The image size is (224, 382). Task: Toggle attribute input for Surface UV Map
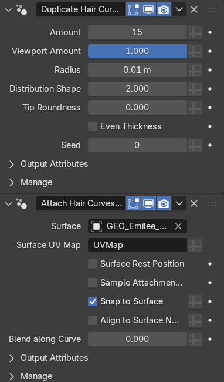coord(195,245)
